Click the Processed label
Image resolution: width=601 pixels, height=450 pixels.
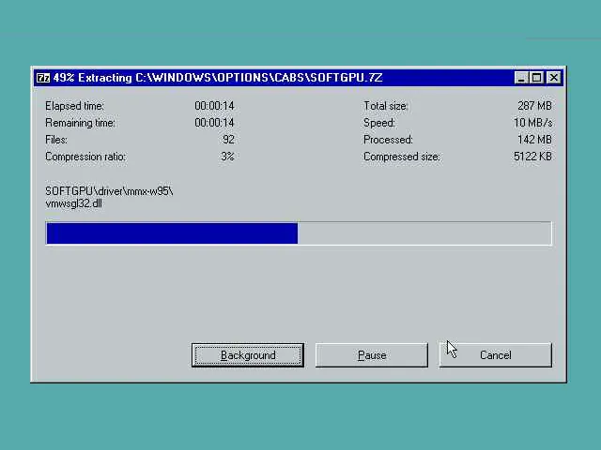(388, 140)
